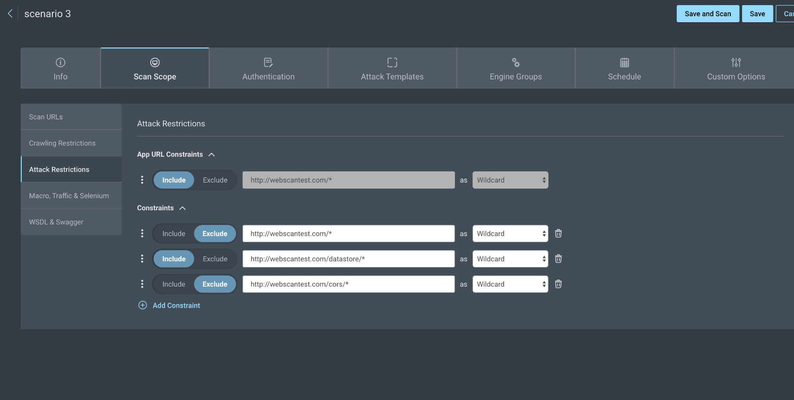Set cors constraint to Include

pos(174,284)
